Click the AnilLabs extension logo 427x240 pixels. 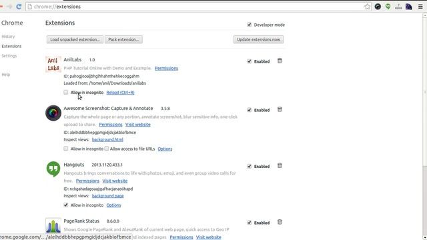click(53, 64)
